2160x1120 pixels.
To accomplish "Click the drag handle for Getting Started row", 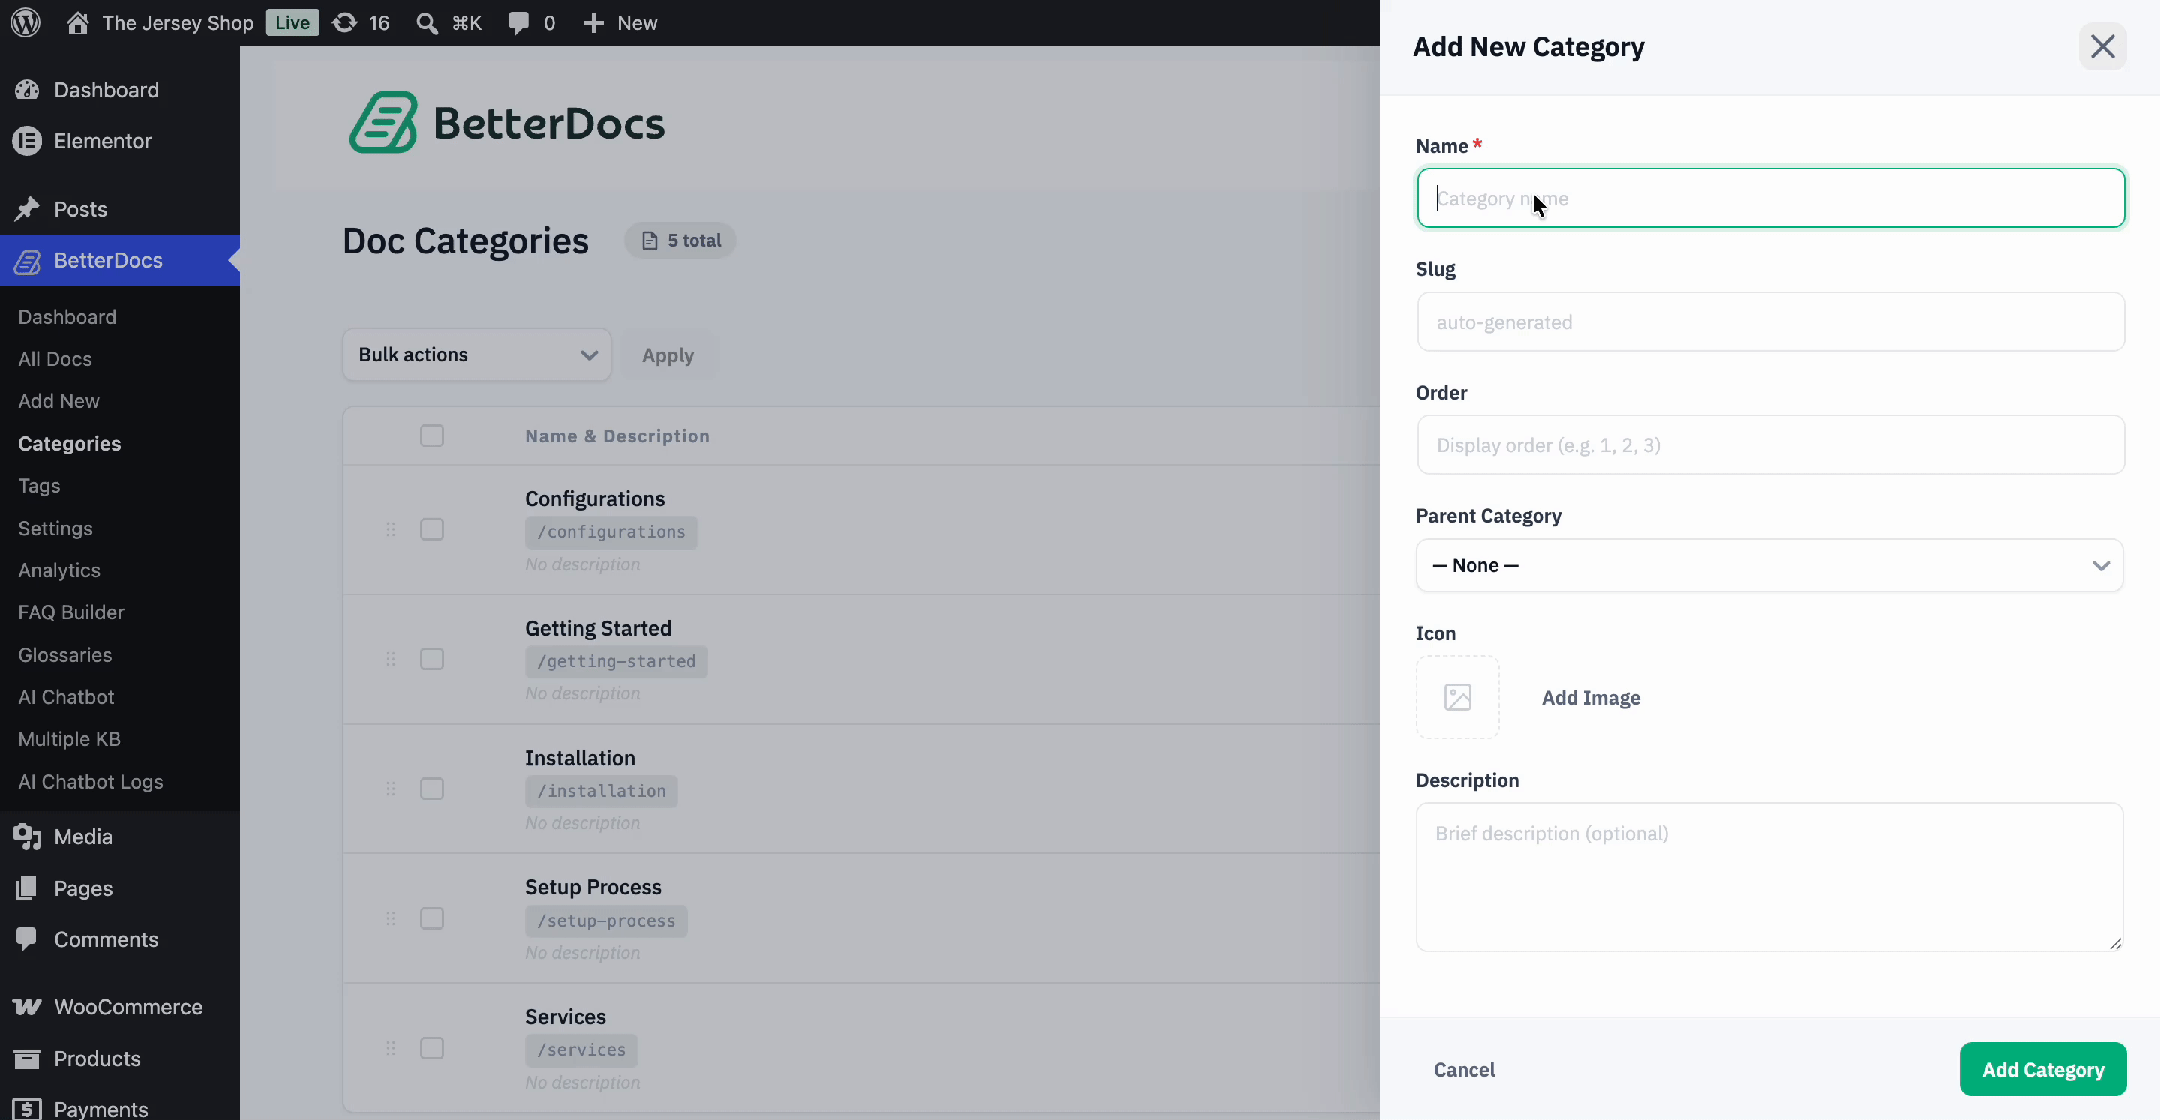I will (391, 660).
